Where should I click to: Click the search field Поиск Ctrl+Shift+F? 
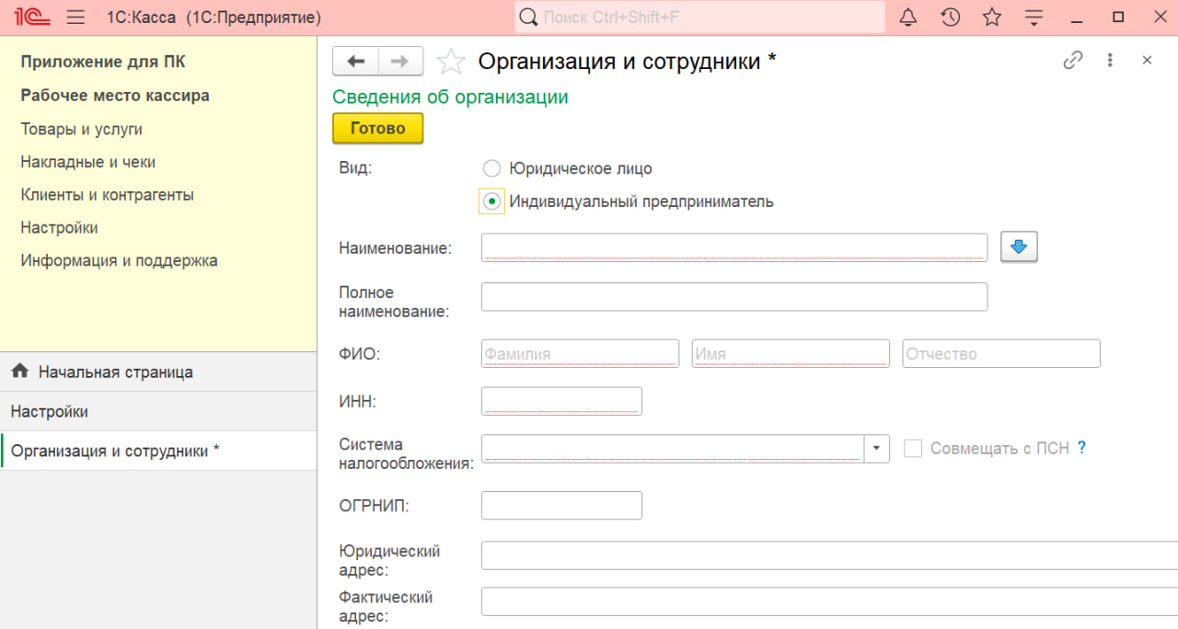[699, 17]
